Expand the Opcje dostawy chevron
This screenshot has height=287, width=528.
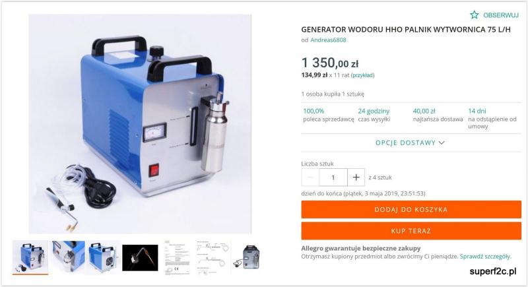(442, 143)
